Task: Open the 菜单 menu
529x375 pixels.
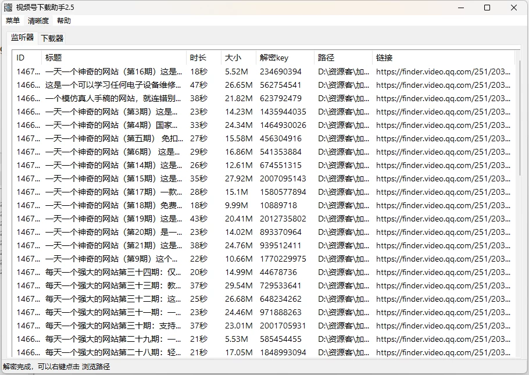Action: pos(13,21)
